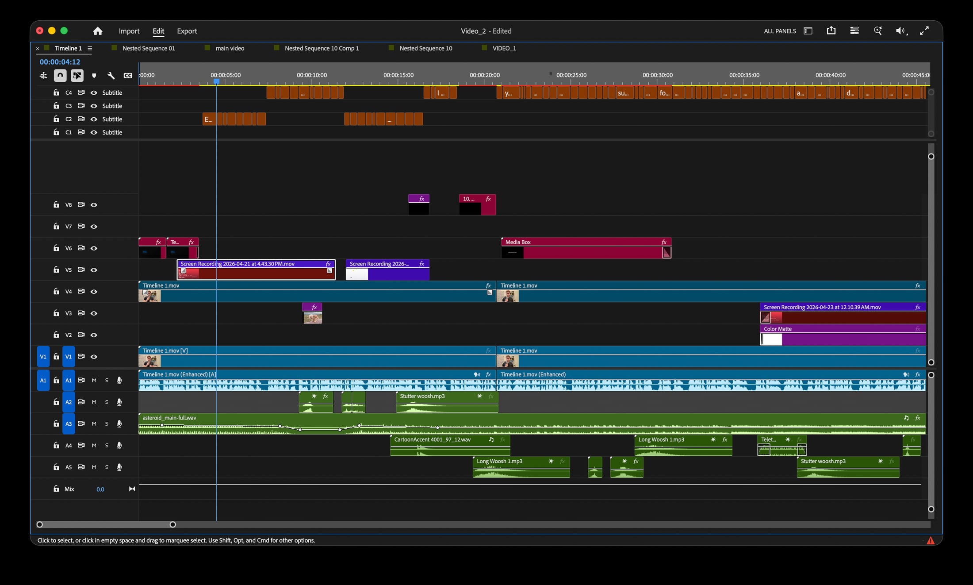973x585 pixels.
Task: Switch to the Export tab
Action: click(187, 31)
